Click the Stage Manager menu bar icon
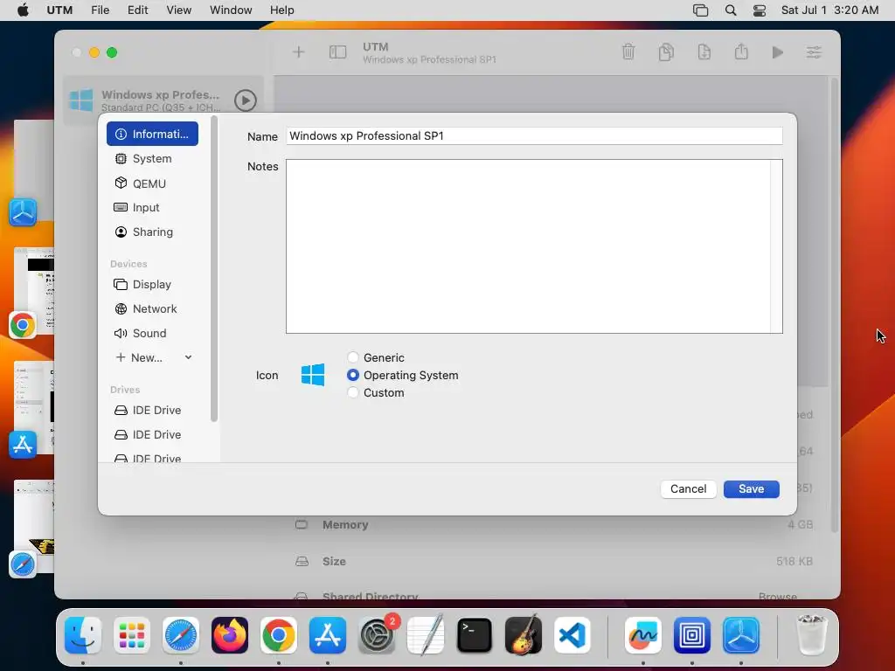Viewport: 895px width, 671px height. (700, 10)
